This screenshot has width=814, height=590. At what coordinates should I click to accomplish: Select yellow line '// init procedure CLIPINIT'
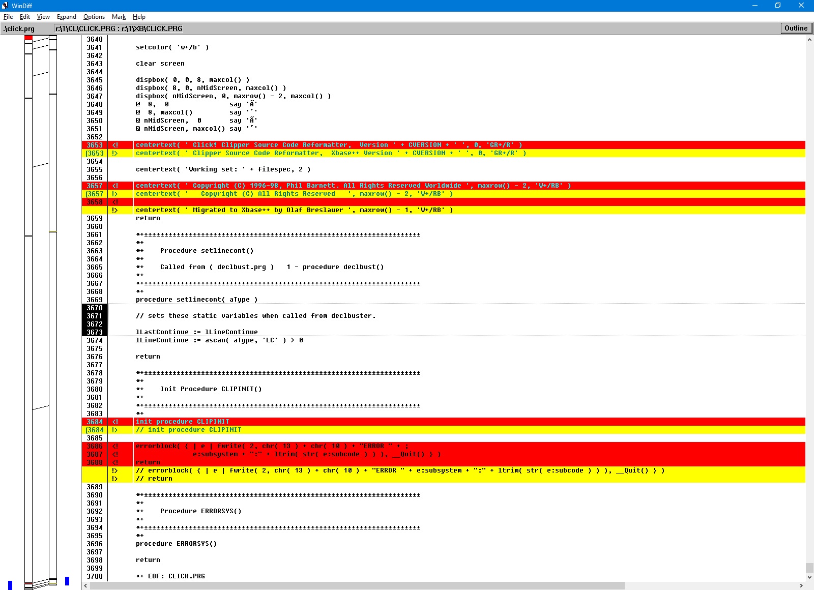coord(443,430)
